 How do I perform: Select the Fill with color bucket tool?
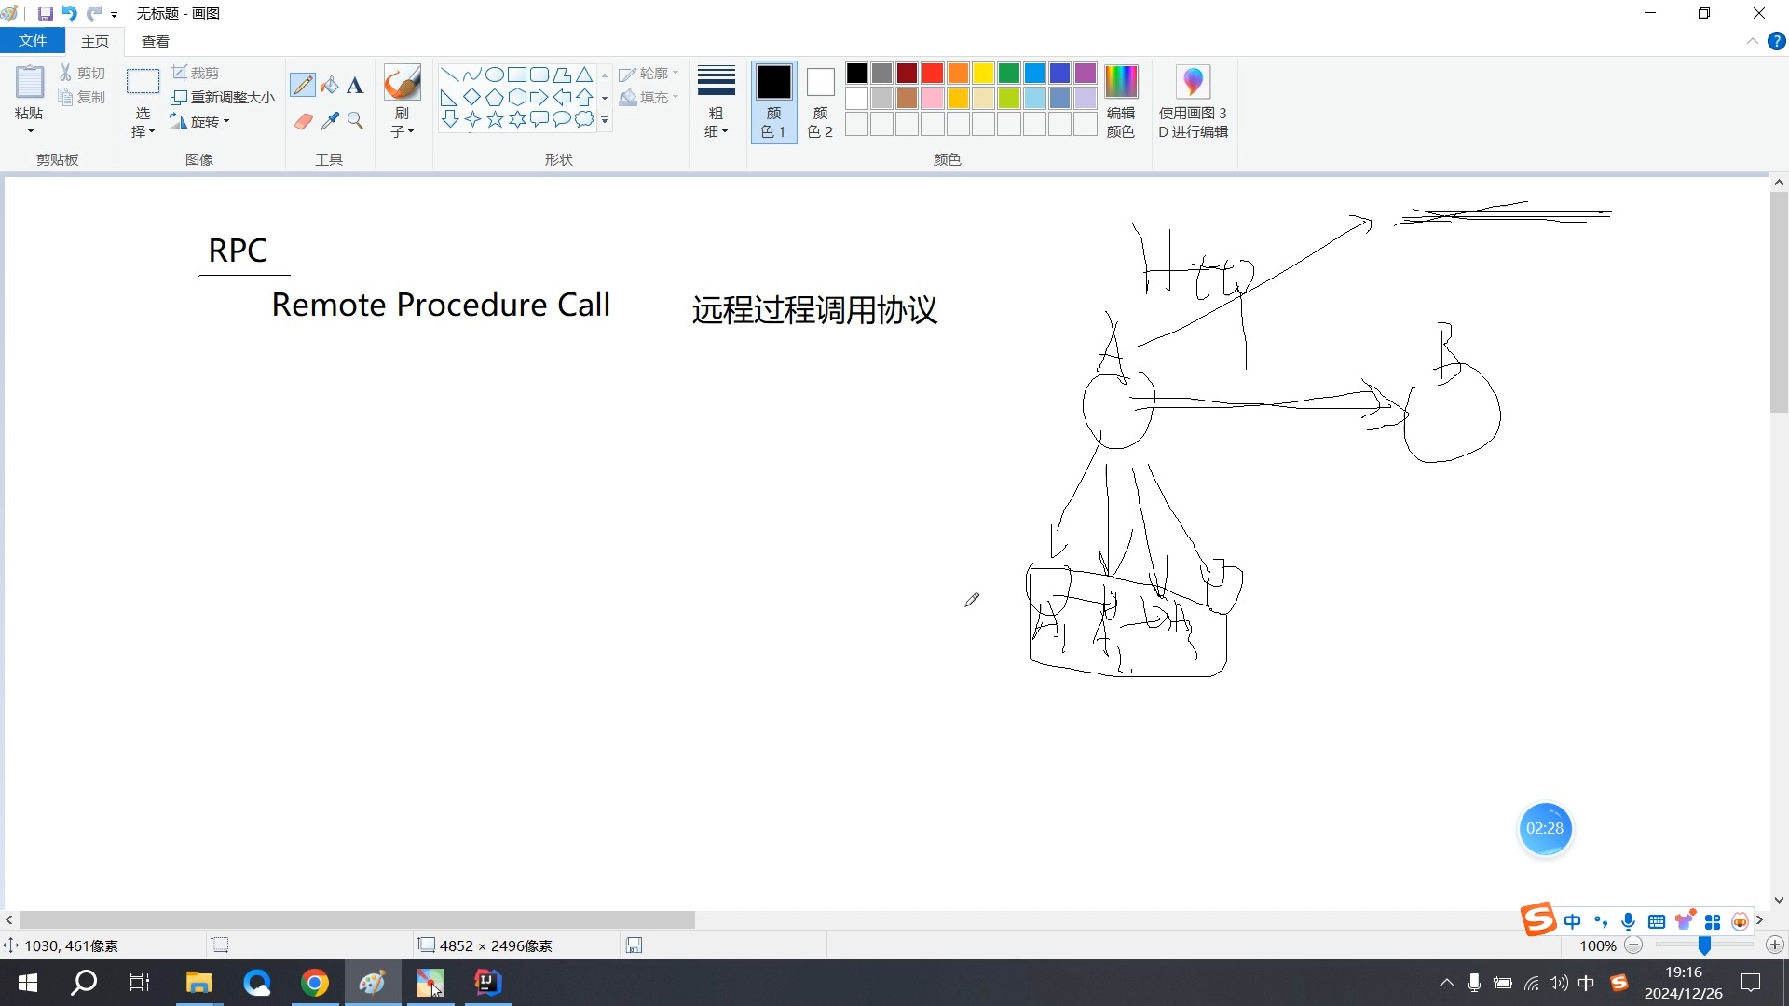(x=329, y=85)
